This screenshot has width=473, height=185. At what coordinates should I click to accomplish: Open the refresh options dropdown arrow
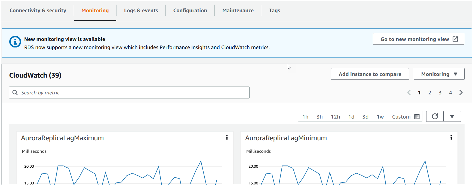452,117
